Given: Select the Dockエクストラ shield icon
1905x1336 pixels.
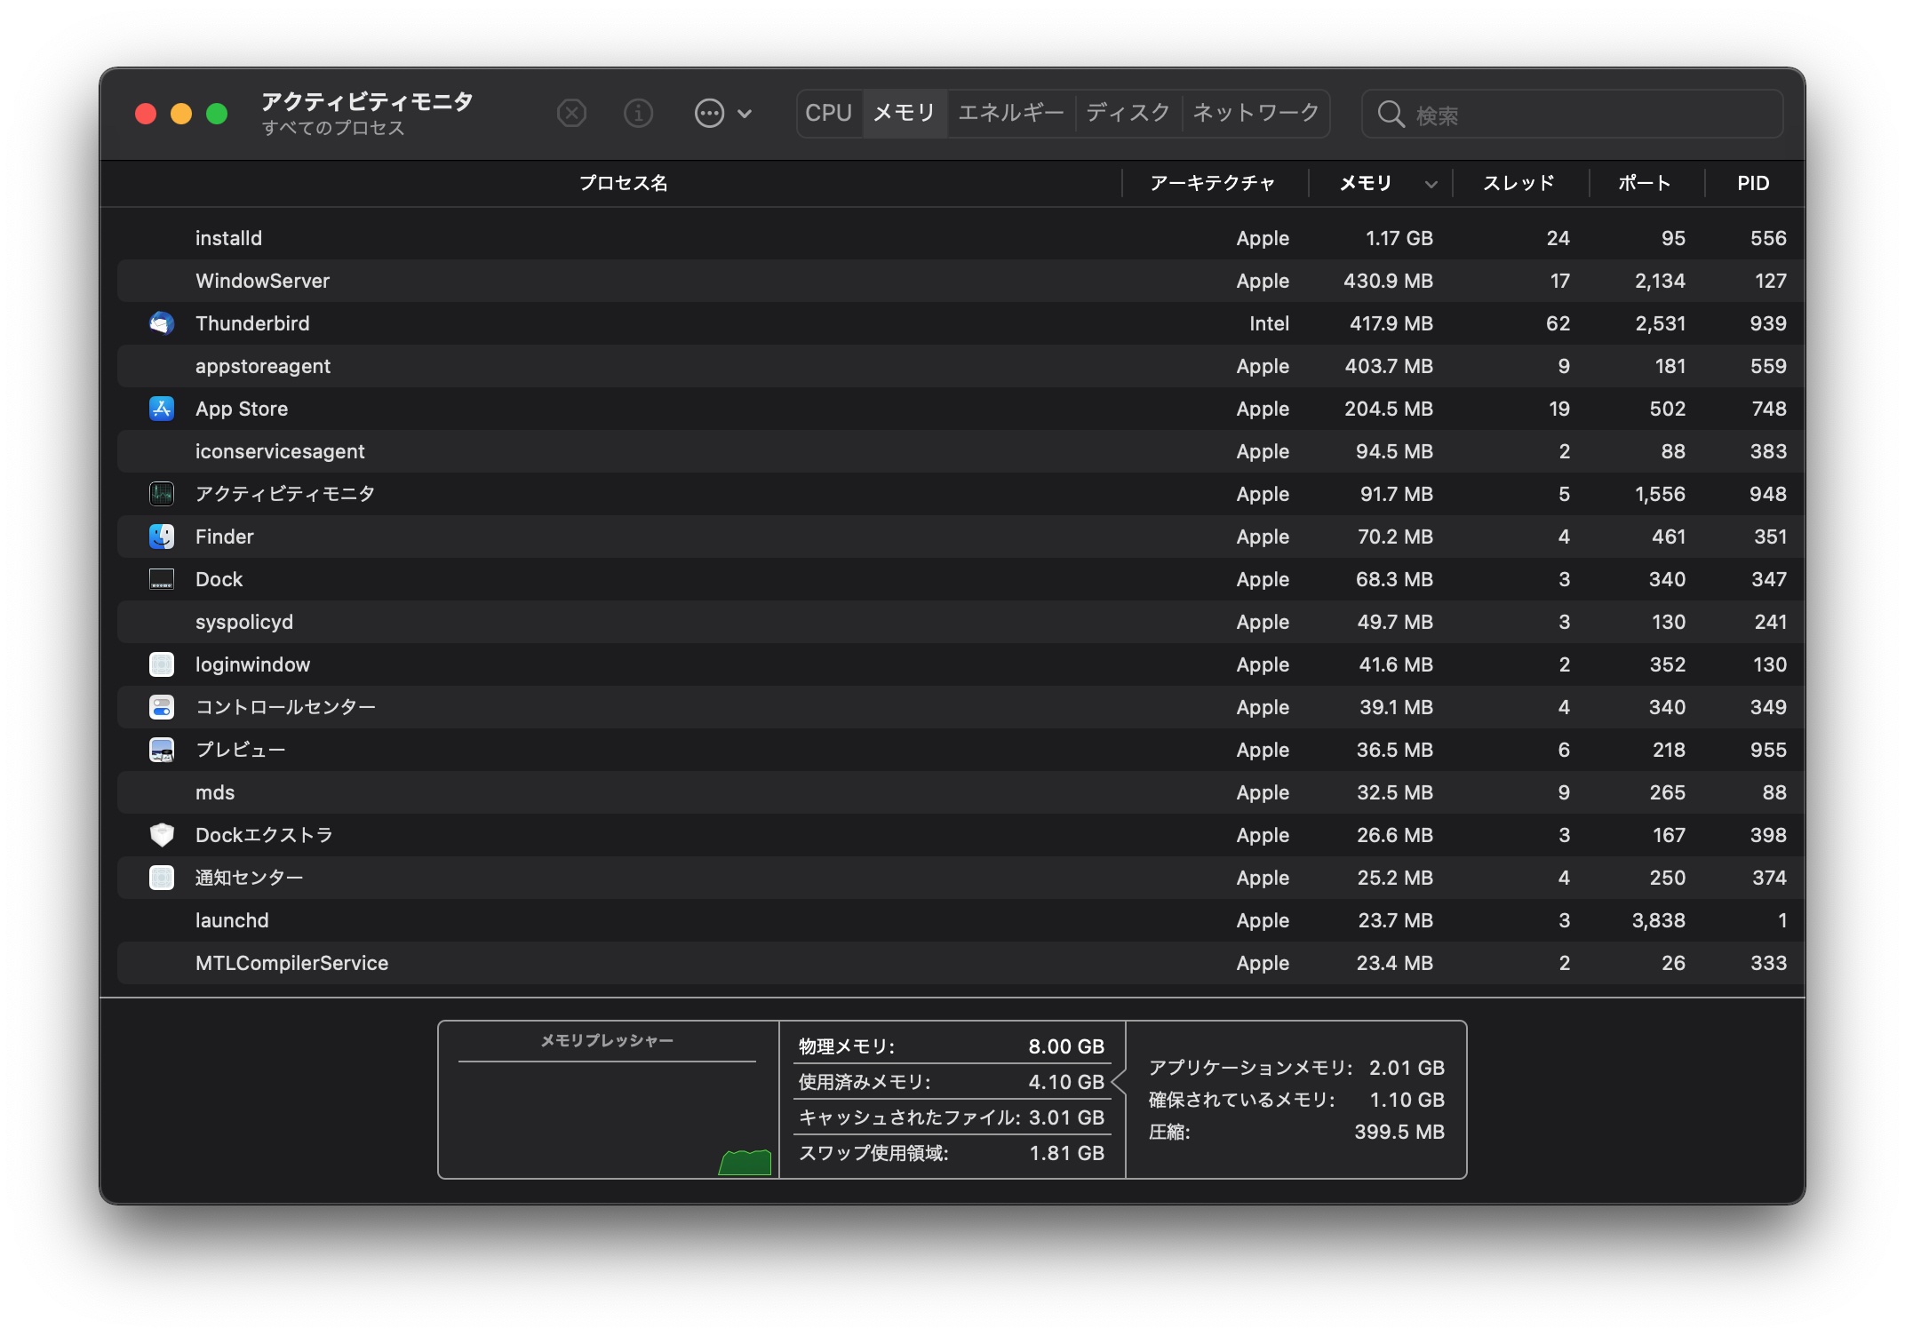Looking at the screenshot, I should pyautogui.click(x=162, y=835).
